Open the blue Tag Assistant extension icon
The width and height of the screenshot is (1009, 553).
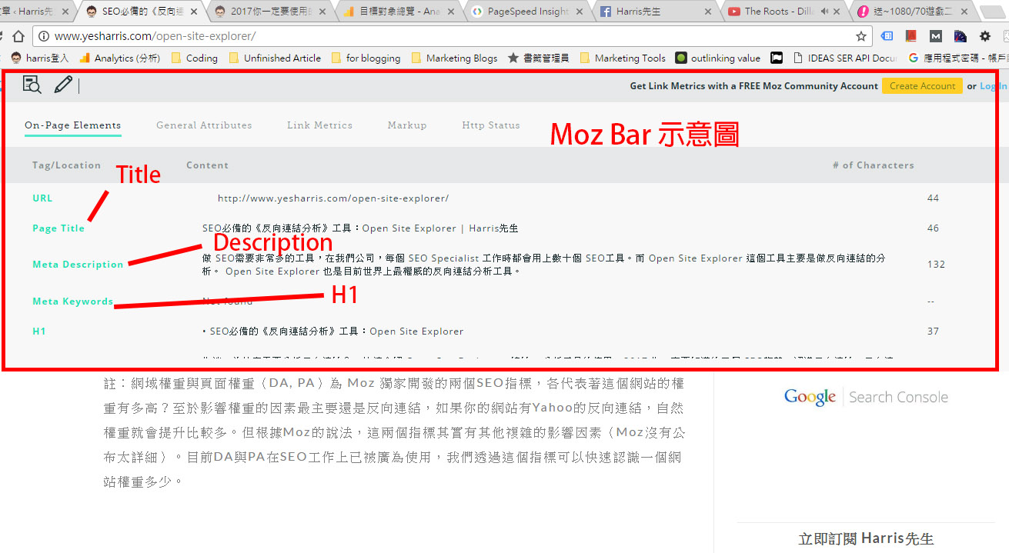[887, 36]
